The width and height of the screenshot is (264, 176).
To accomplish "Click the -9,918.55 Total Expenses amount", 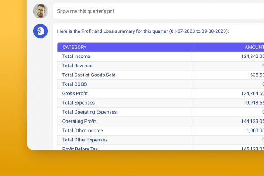I will [255, 103].
